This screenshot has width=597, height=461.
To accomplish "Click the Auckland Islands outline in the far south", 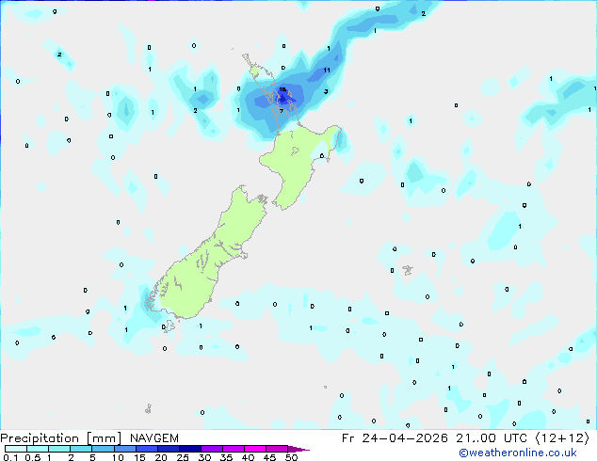I will coord(148,409).
